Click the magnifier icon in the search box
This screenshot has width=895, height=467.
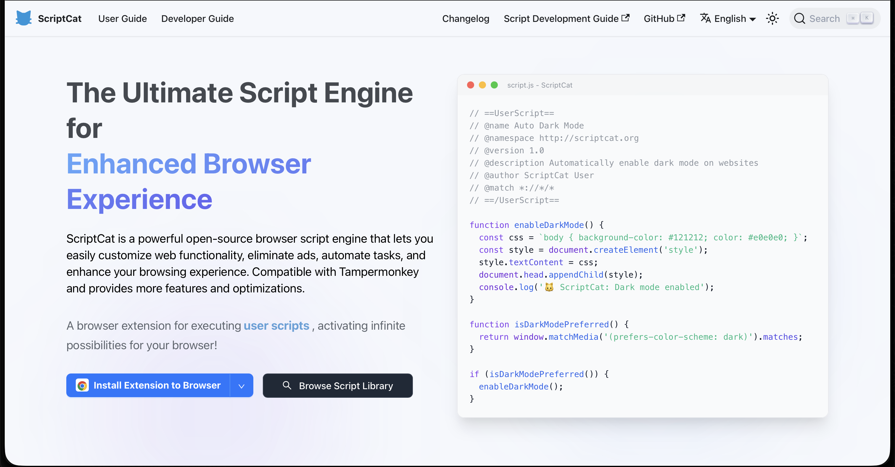coord(799,18)
